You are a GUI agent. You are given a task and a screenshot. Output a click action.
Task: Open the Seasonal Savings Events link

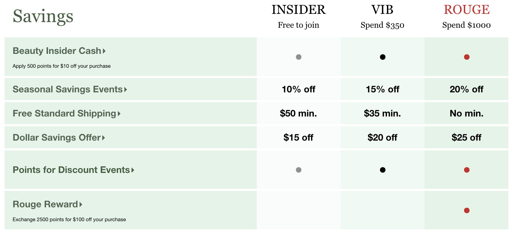coord(68,89)
